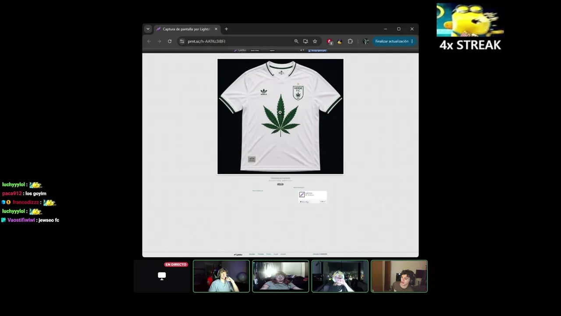Image resolution: width=561 pixels, height=316 pixels.
Task: Select webcam of long-haired person with glasses
Action: [280, 276]
